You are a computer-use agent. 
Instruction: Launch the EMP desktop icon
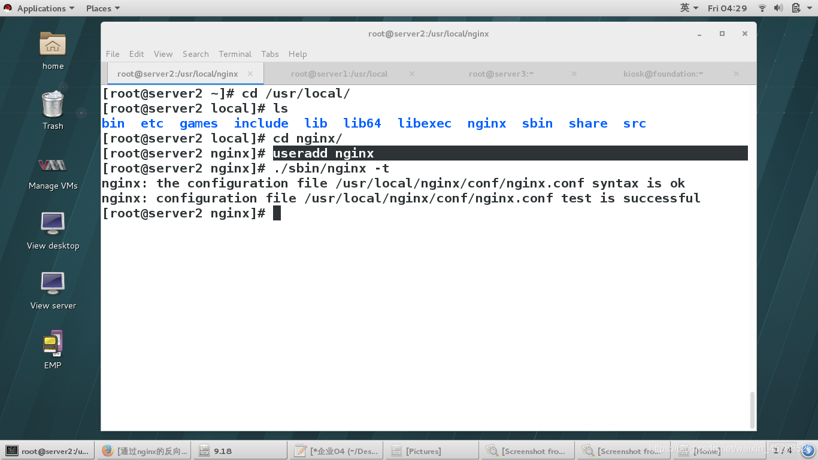pyautogui.click(x=53, y=343)
